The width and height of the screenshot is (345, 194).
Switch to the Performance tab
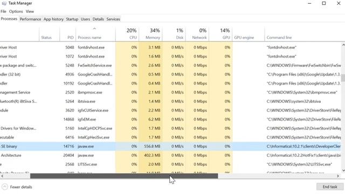coord(30,19)
